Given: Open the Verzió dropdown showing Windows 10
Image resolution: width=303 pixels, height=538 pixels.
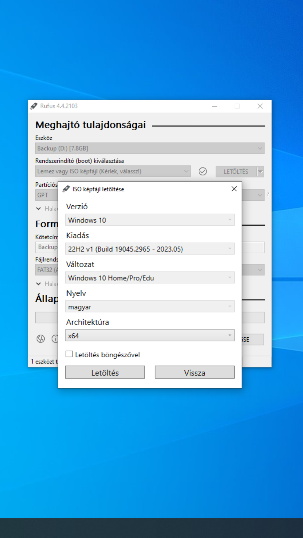Looking at the screenshot, I should [150, 220].
